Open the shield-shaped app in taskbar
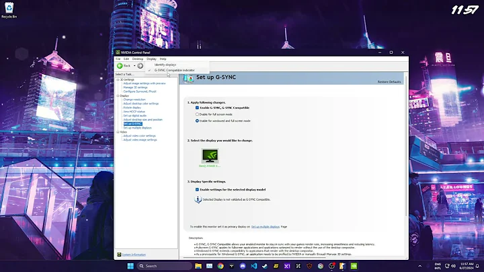Viewport: 484px width, 272px height. click(309, 266)
